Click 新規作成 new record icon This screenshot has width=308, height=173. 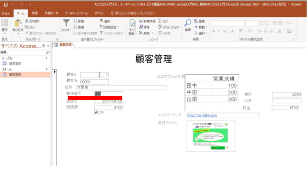[x=141, y=21]
